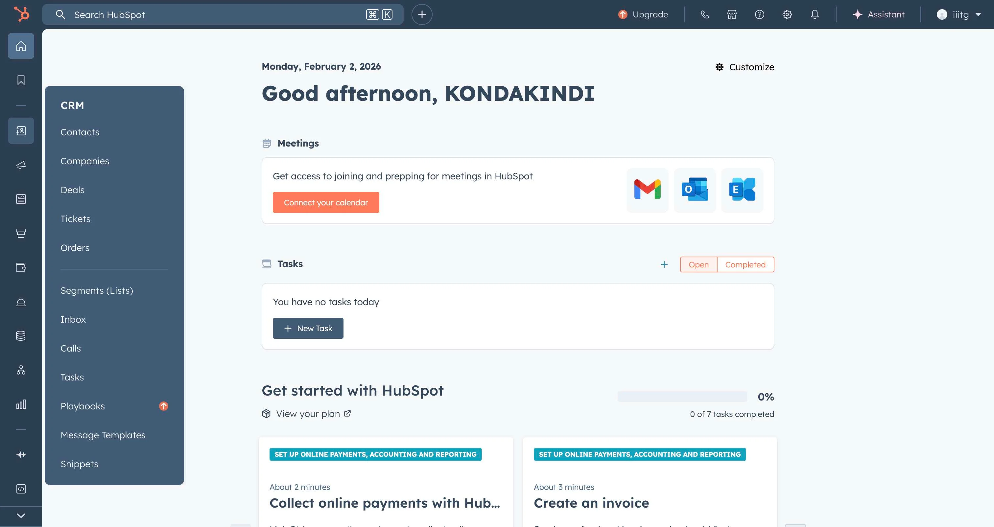Click the Connect your calendar button
The width and height of the screenshot is (994, 527).
(326, 202)
